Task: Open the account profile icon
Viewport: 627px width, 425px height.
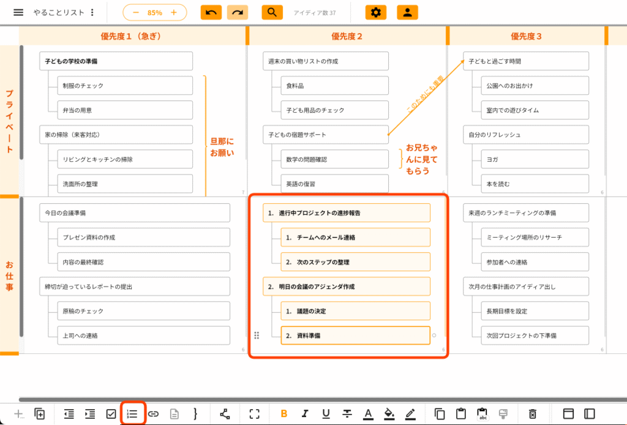Action: 407,12
